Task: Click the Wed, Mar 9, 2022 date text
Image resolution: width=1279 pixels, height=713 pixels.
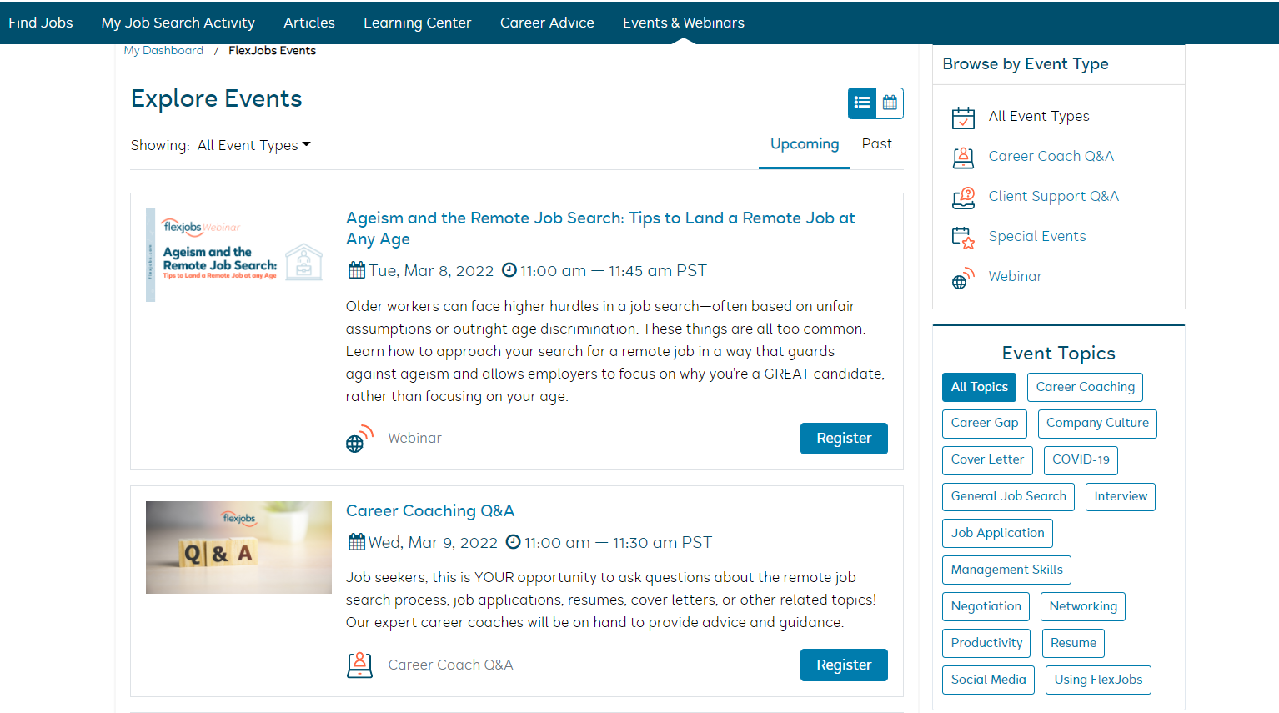Action: (x=433, y=542)
